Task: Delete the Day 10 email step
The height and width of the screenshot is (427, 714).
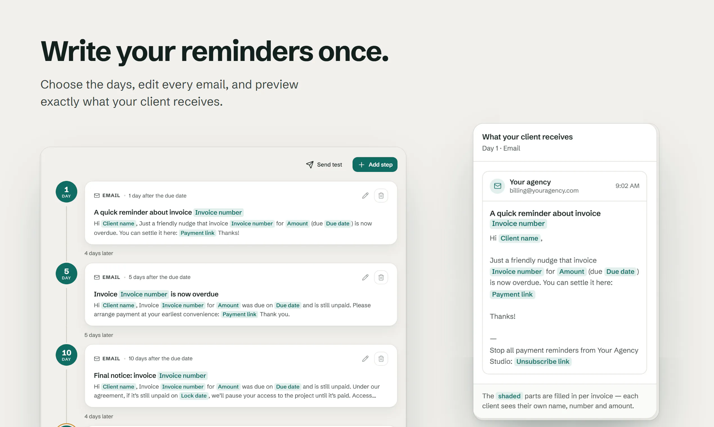Action: 381,358
